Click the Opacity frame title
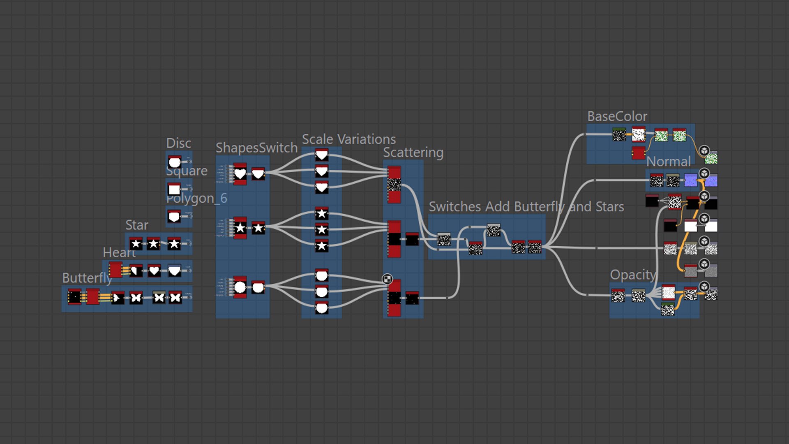789x444 pixels. click(x=633, y=275)
